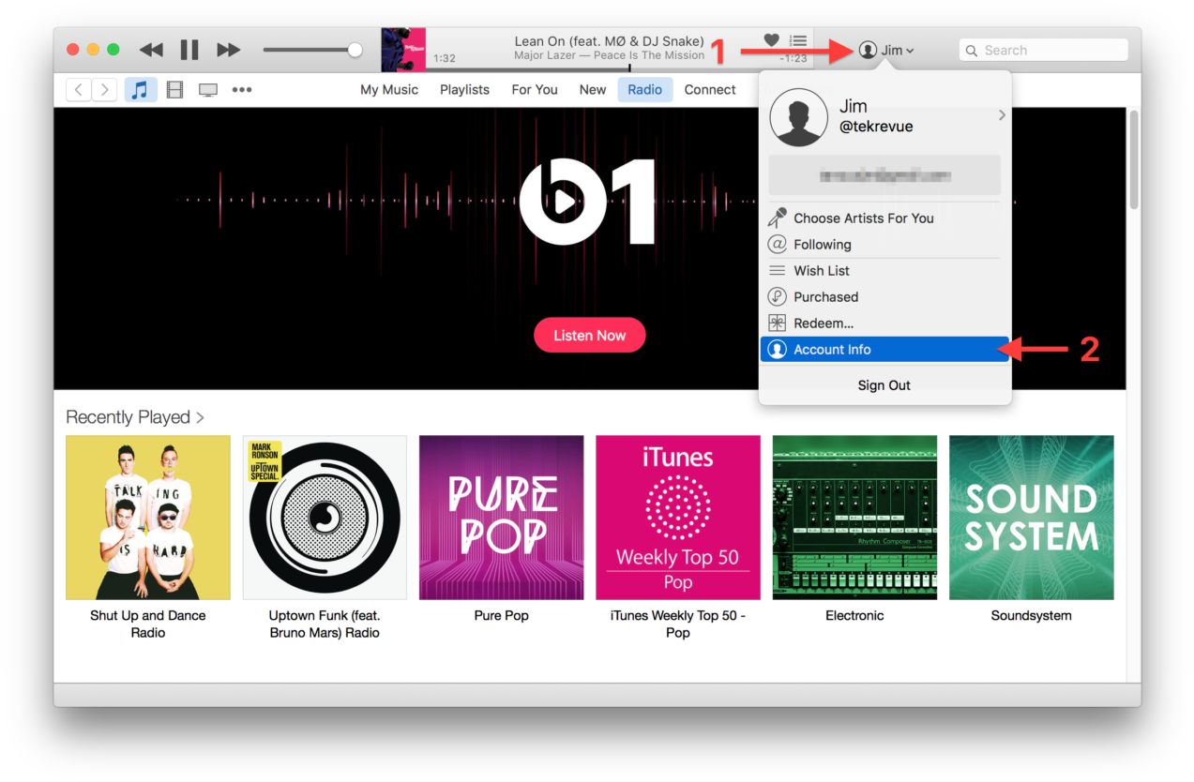Click the Listen Now button
This screenshot has width=1194, height=782.
[590, 336]
